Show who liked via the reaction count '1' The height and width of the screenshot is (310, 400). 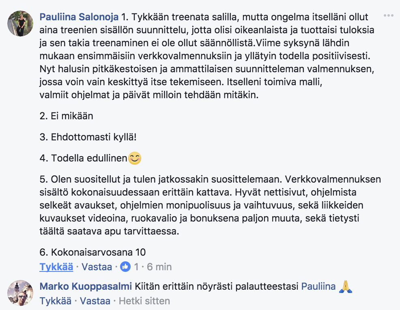click(x=136, y=267)
